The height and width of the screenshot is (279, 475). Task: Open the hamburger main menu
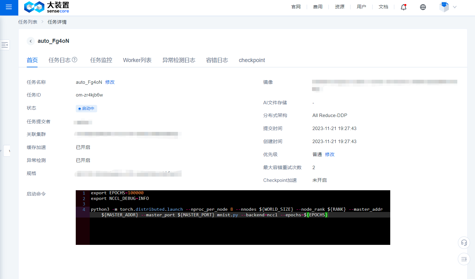pos(9,7)
